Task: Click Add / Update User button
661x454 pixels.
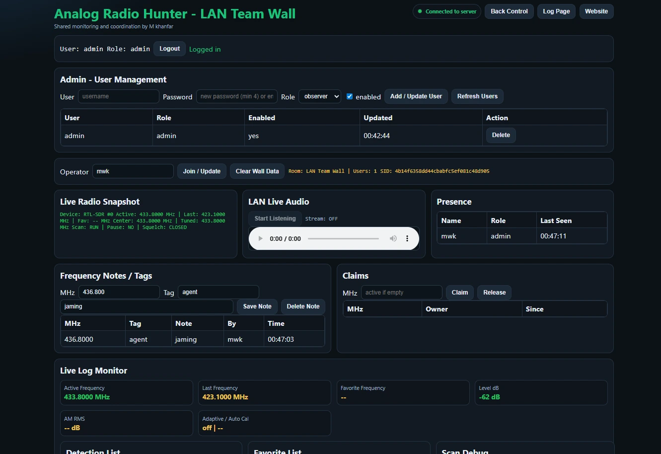Action: coord(416,96)
